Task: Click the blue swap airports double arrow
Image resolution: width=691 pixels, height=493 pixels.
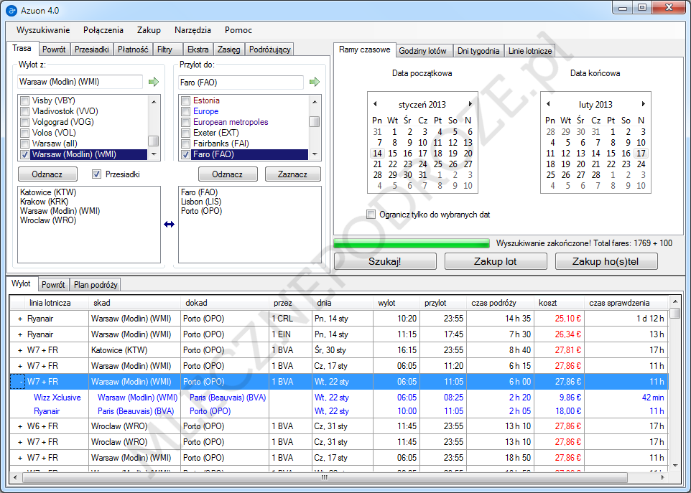Action: tap(169, 225)
